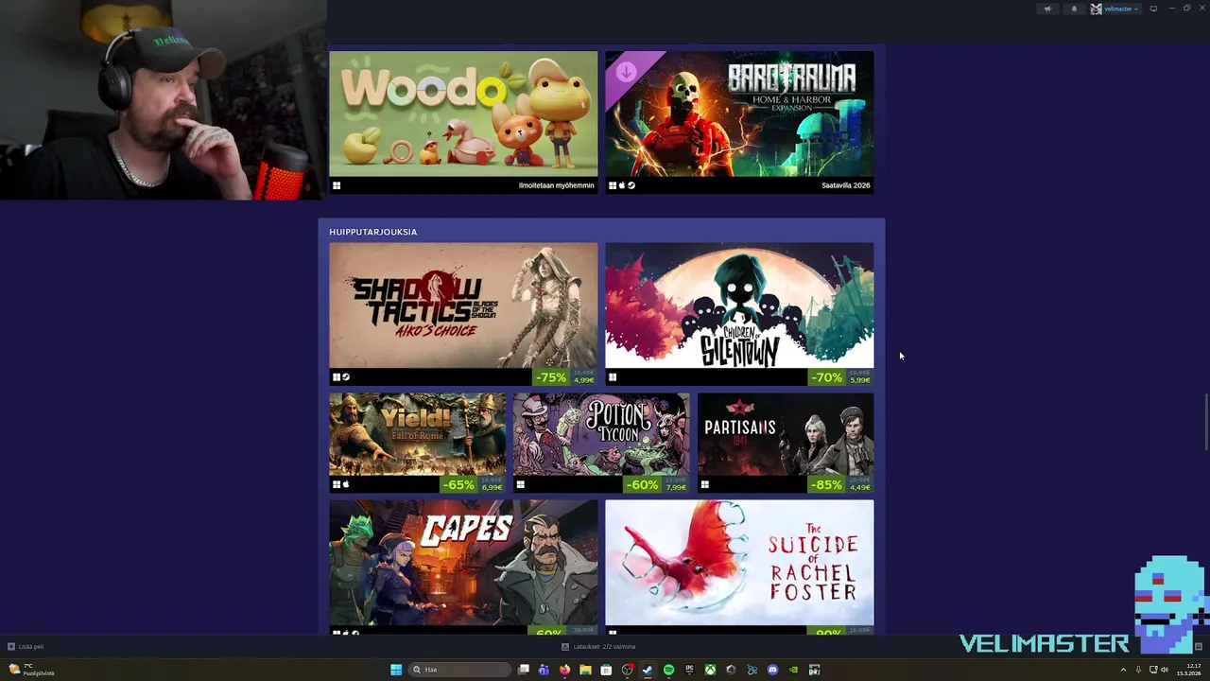
Task: Click the velimaster profile avatar
Action: point(1096,9)
